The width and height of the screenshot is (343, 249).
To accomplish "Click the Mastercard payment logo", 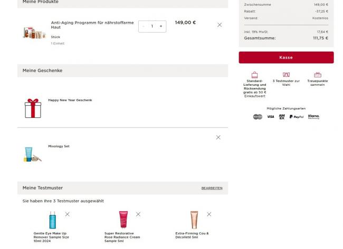I will point(258,117).
